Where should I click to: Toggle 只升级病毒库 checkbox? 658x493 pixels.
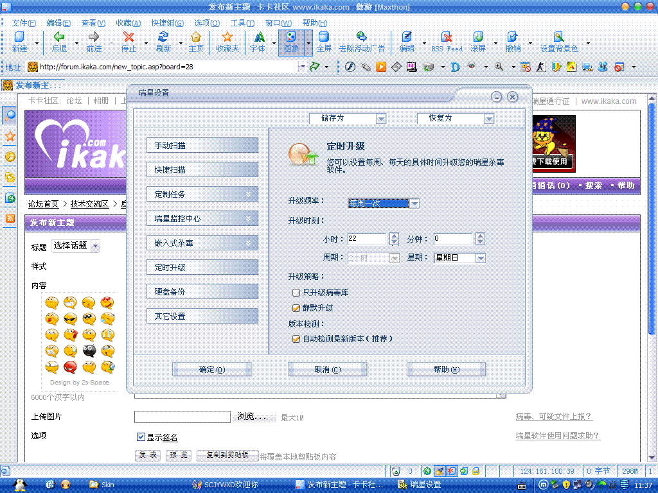click(296, 293)
